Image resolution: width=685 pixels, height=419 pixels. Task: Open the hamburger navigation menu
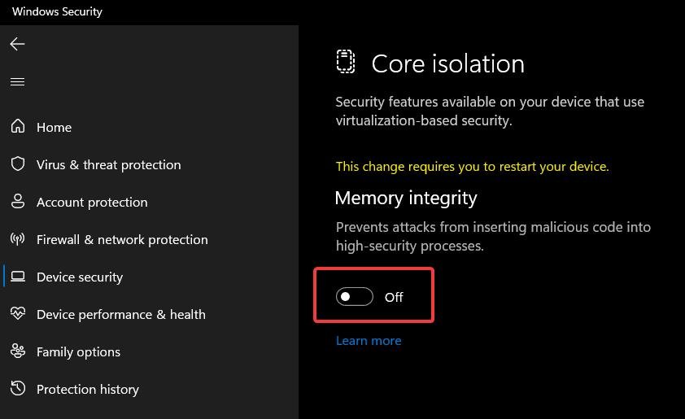click(17, 81)
